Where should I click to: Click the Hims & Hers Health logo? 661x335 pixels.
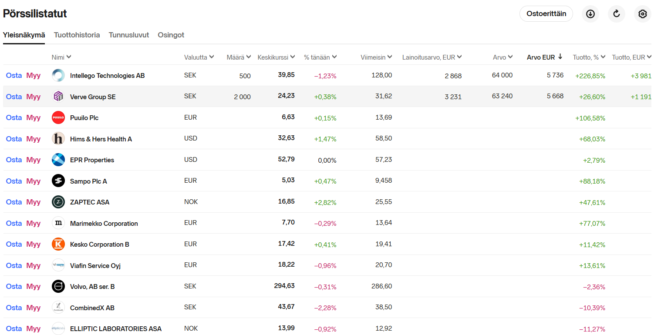pos(58,139)
